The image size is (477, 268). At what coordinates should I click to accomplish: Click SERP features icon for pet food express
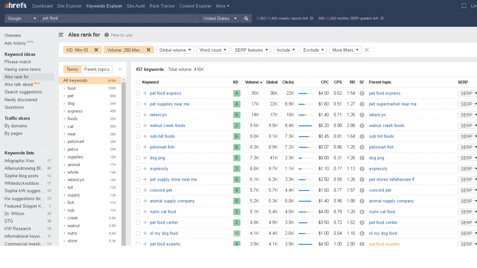[361, 93]
